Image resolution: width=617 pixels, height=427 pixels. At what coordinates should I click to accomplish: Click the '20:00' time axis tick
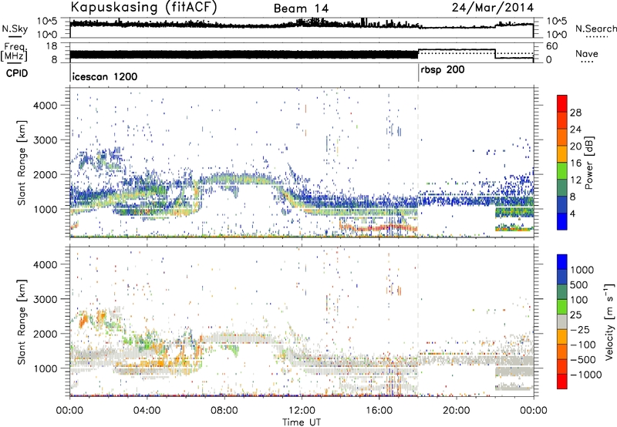pyautogui.click(x=457, y=411)
